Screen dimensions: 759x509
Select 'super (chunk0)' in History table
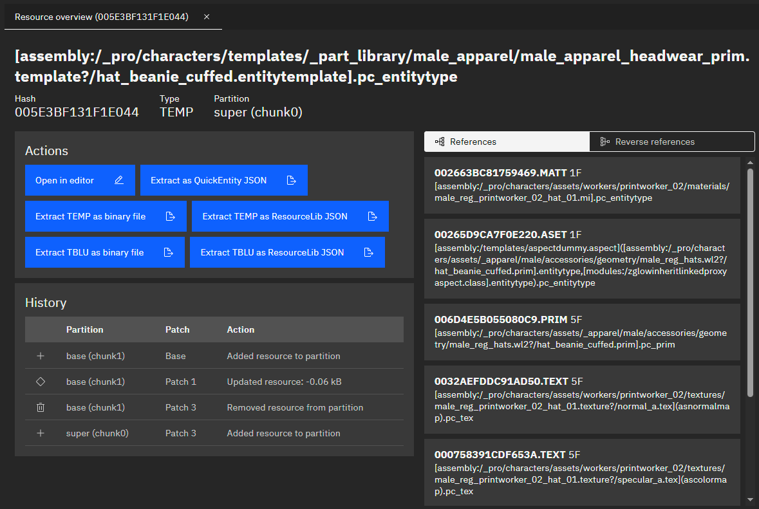(97, 433)
